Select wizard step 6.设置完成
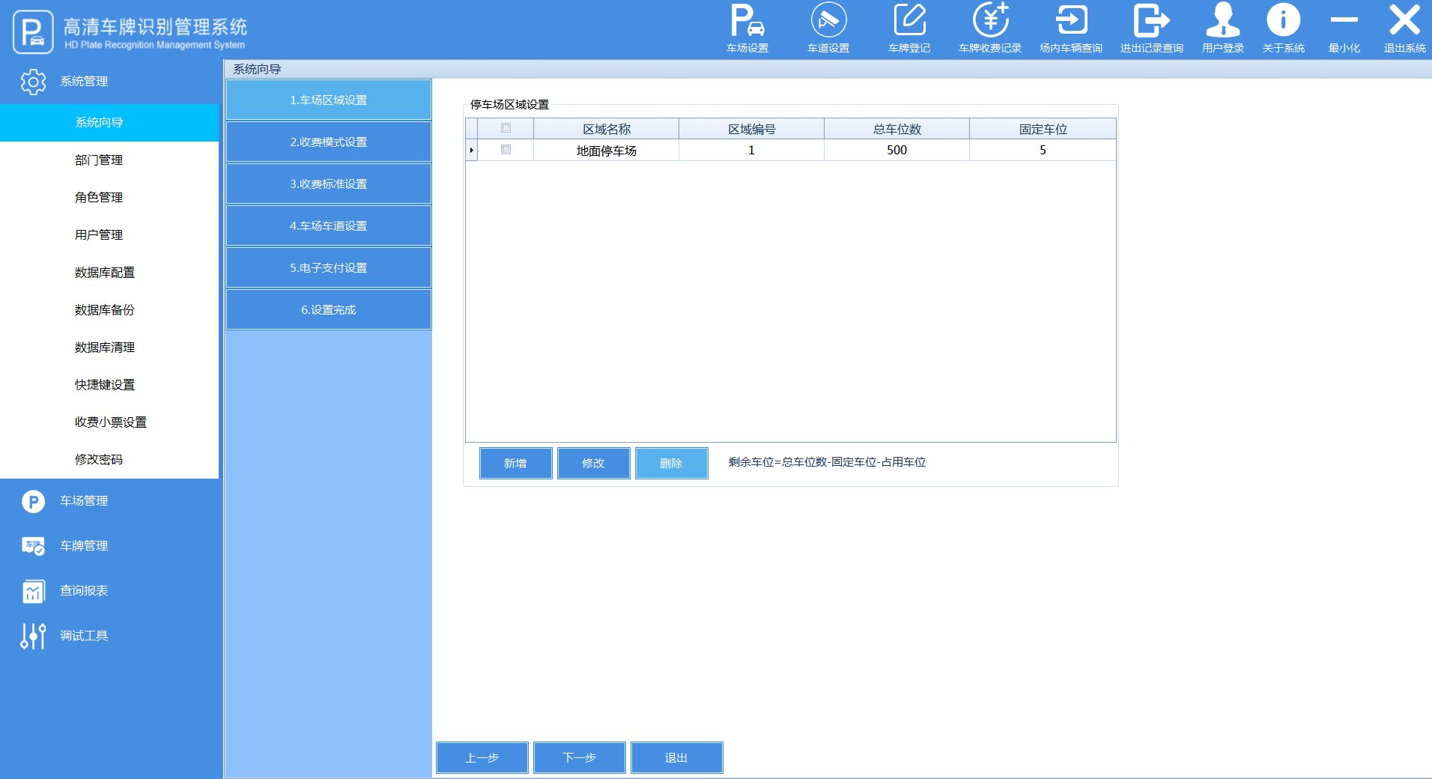 pos(329,310)
